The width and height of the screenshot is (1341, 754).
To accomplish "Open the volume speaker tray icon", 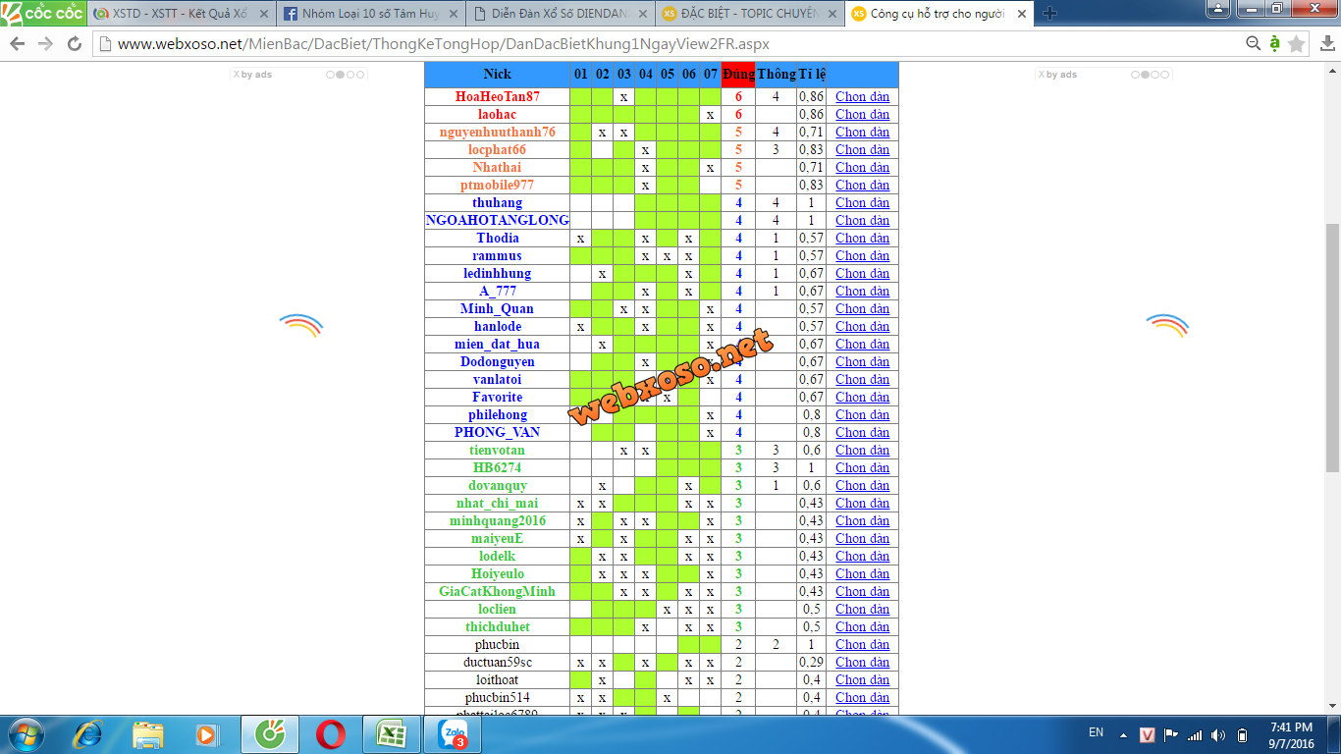I will tap(1218, 734).
